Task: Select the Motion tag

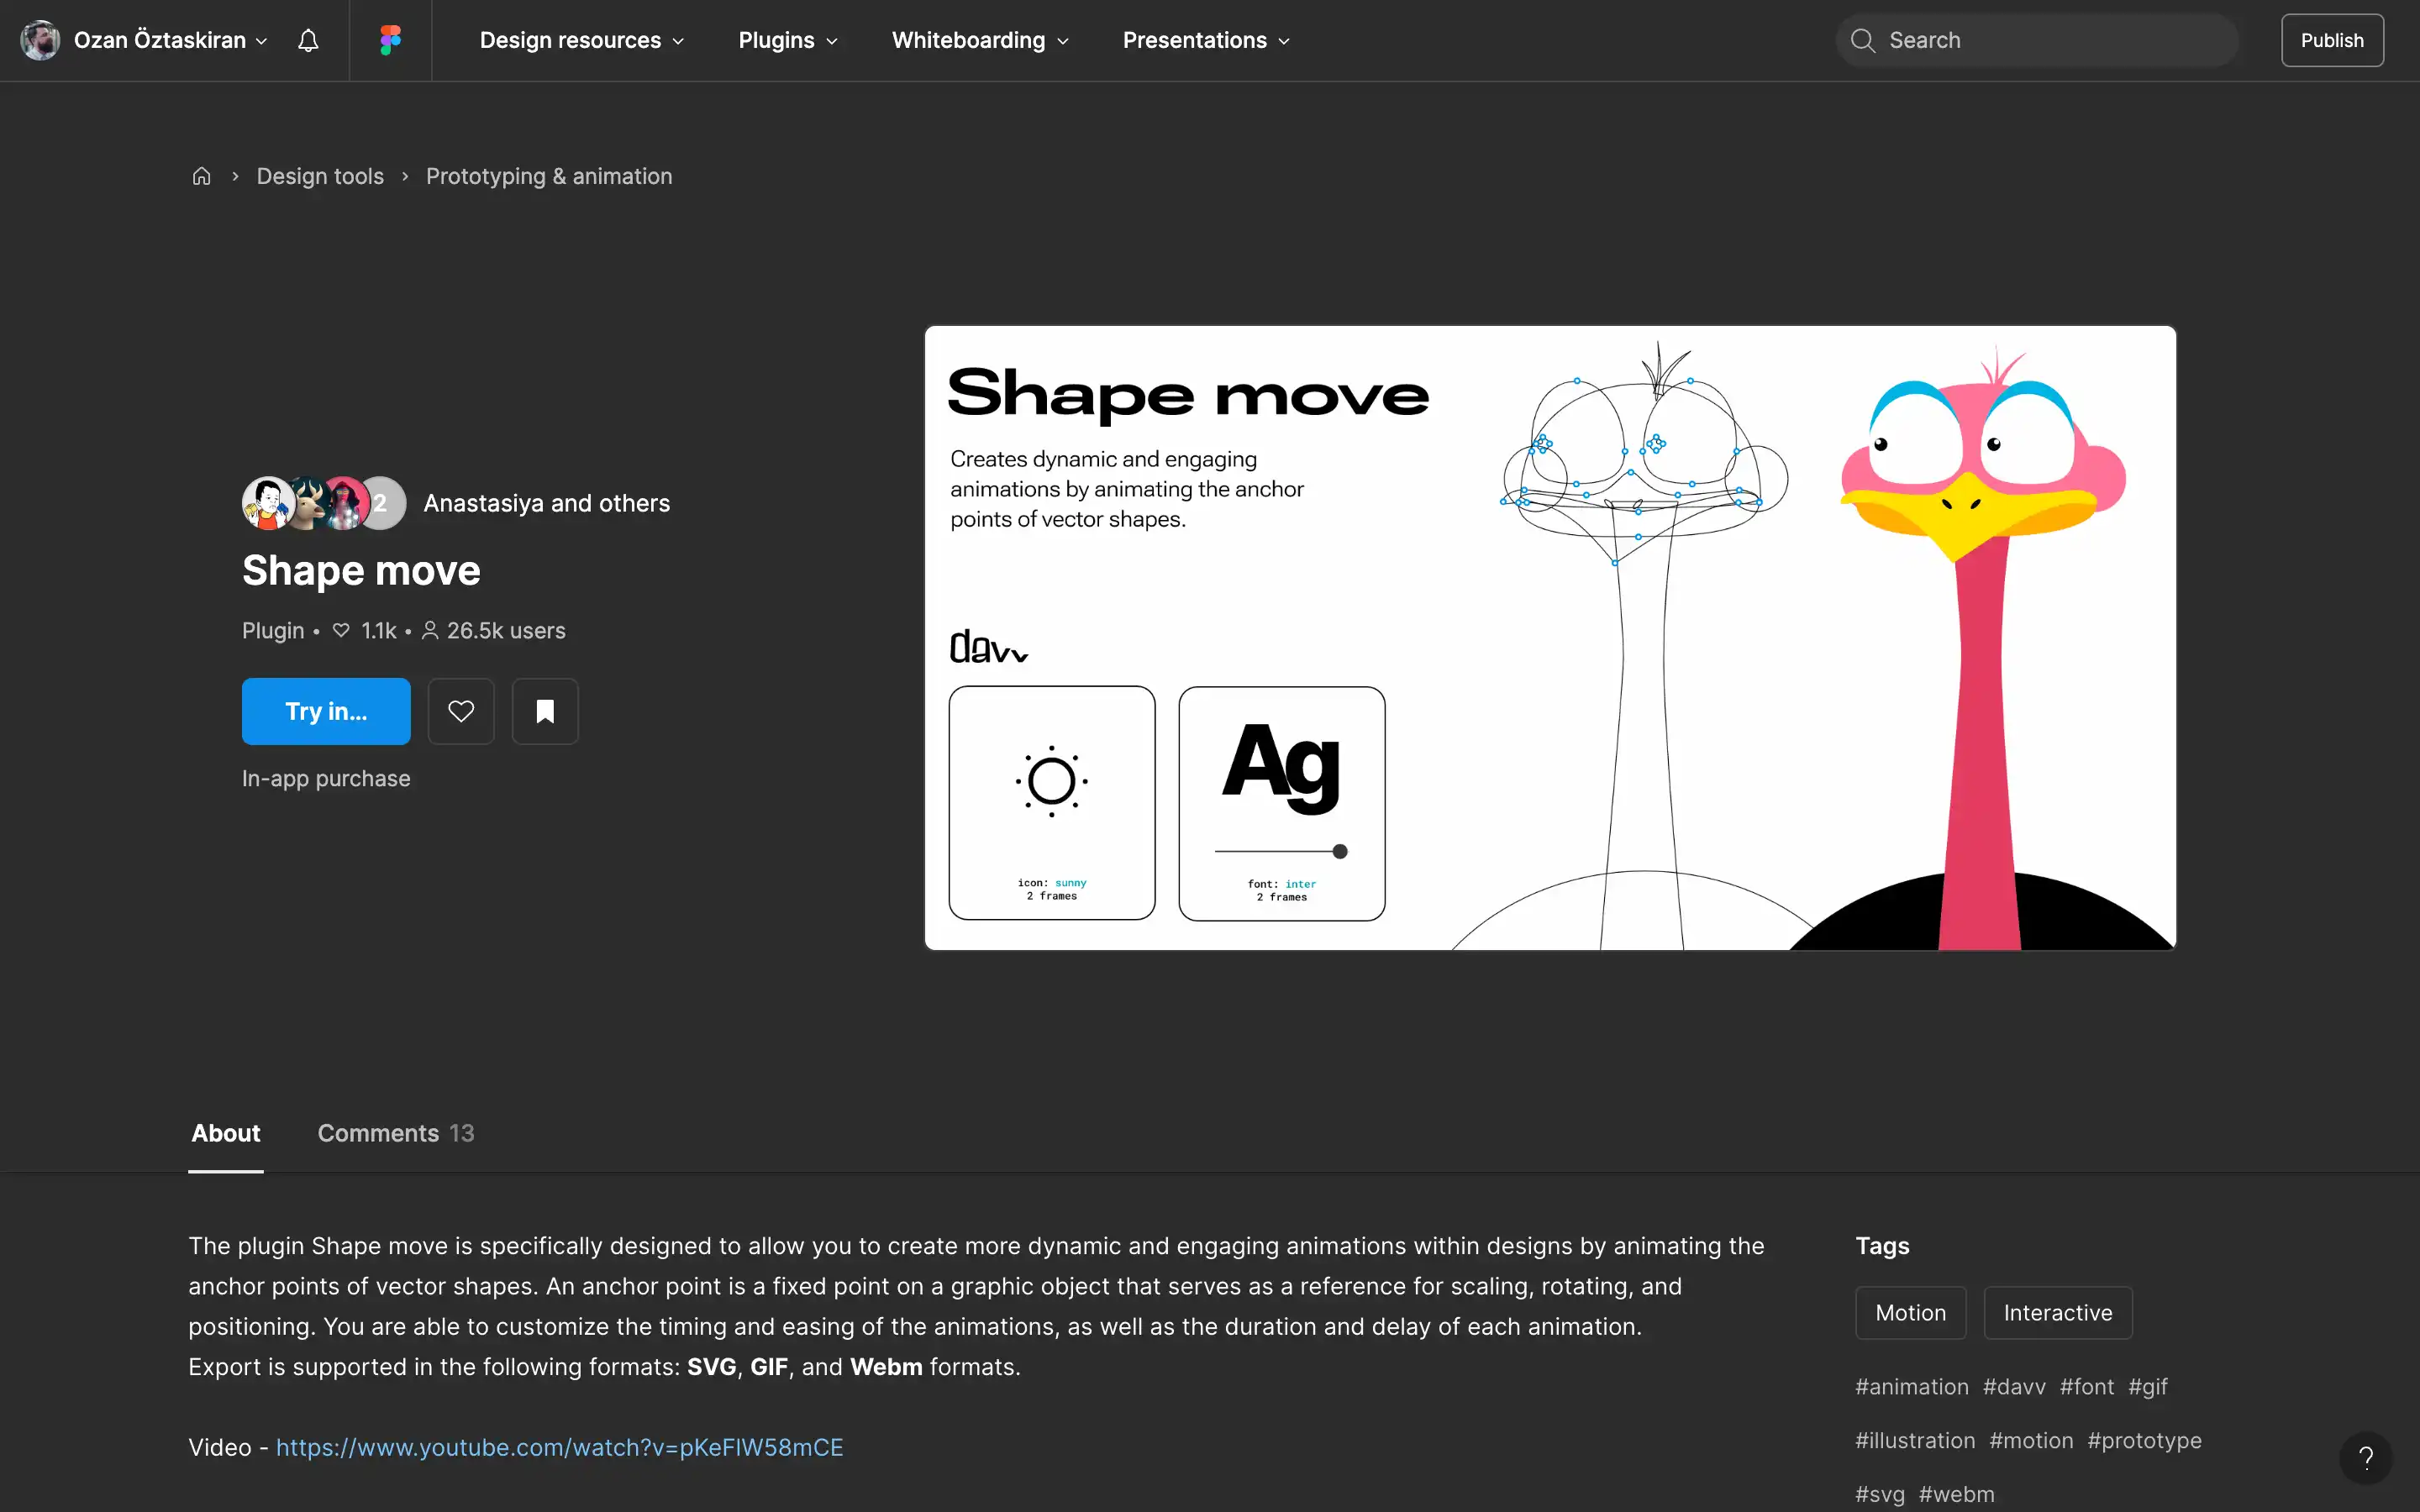Action: [1911, 1313]
